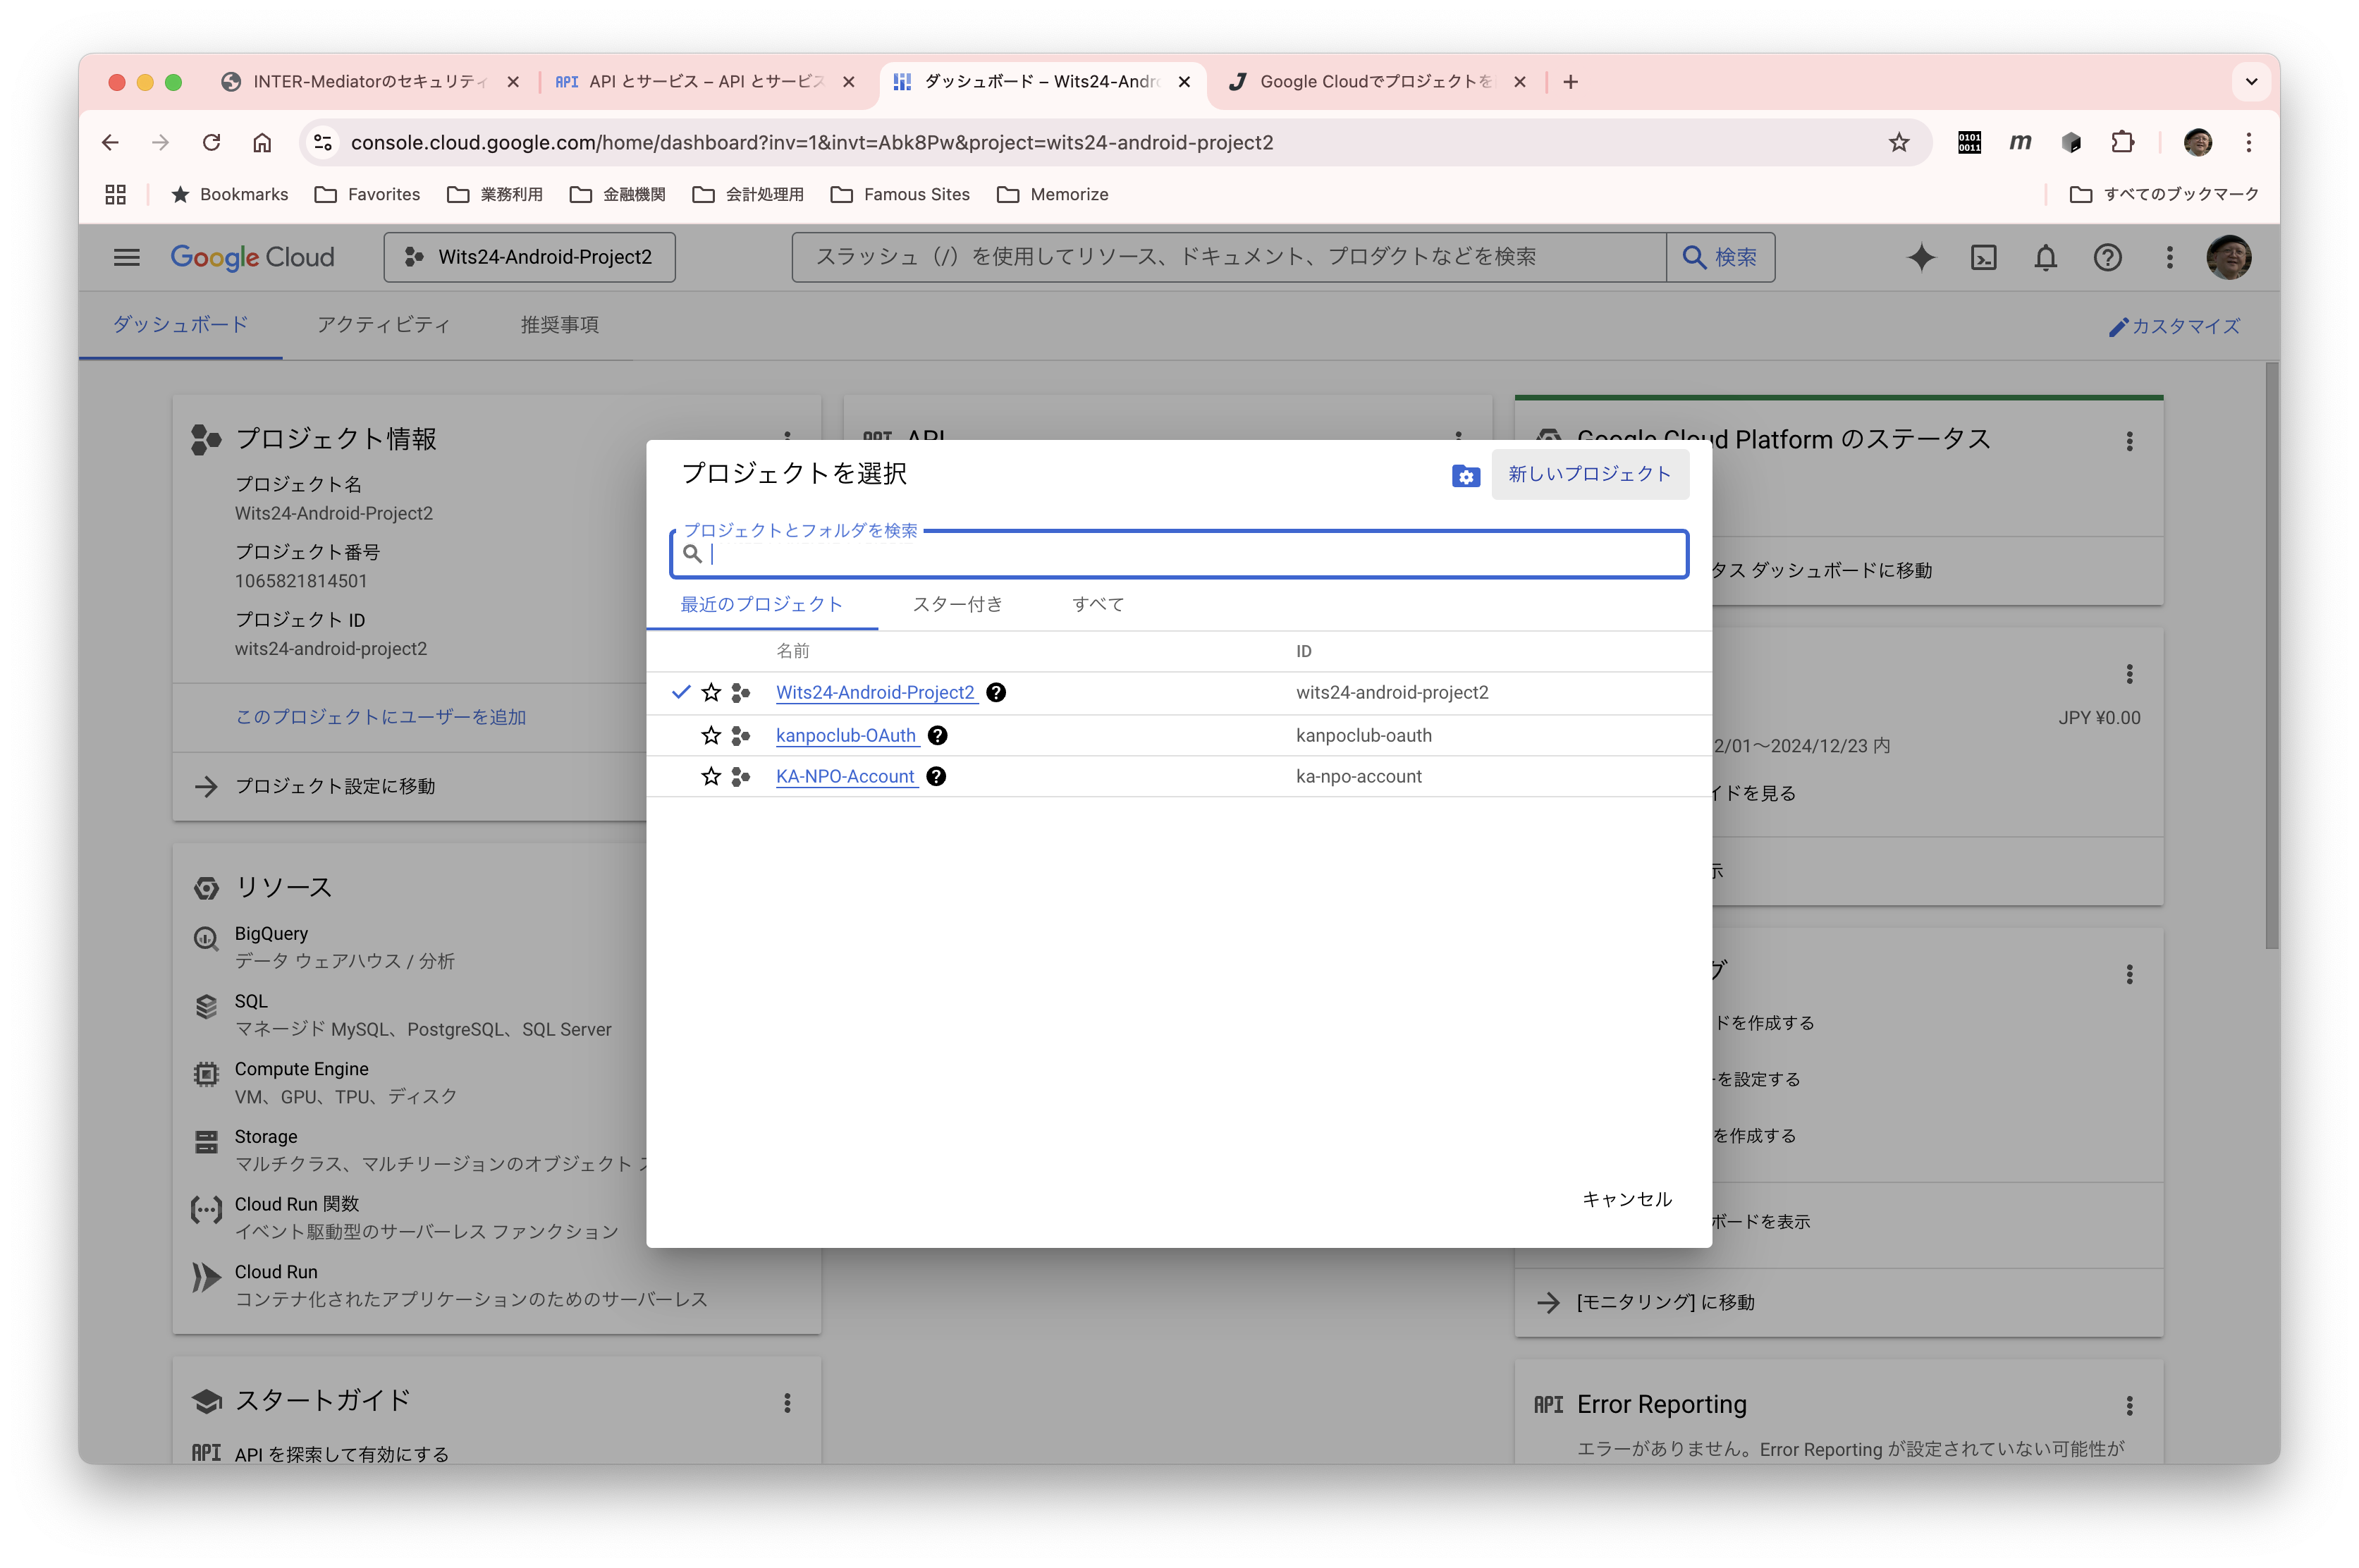Star the KA-NPO-Account project
Image resolution: width=2359 pixels, height=1568 pixels.
coord(711,776)
